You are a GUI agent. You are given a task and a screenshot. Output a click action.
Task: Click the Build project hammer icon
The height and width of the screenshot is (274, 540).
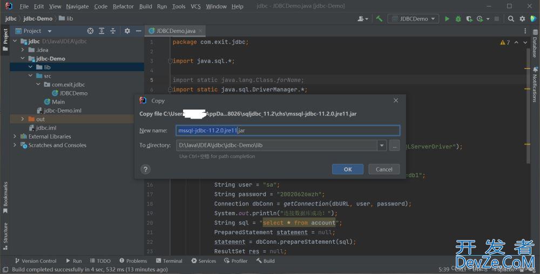(379, 18)
